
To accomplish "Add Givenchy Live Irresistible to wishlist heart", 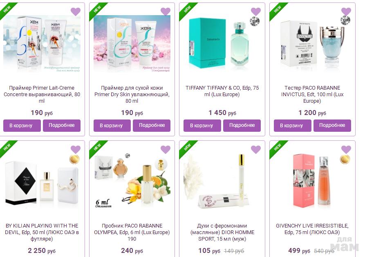I will 346,150.
